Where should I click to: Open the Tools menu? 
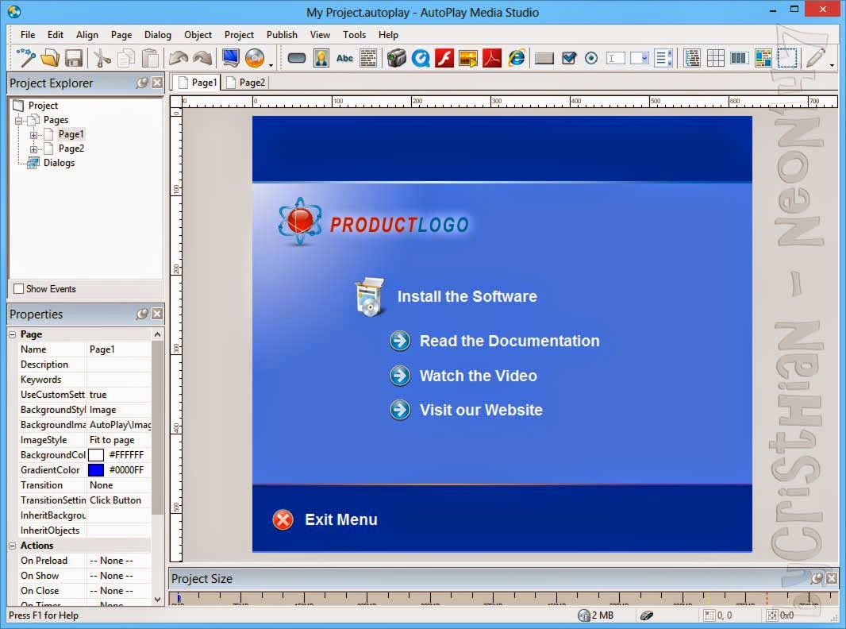[x=354, y=35]
